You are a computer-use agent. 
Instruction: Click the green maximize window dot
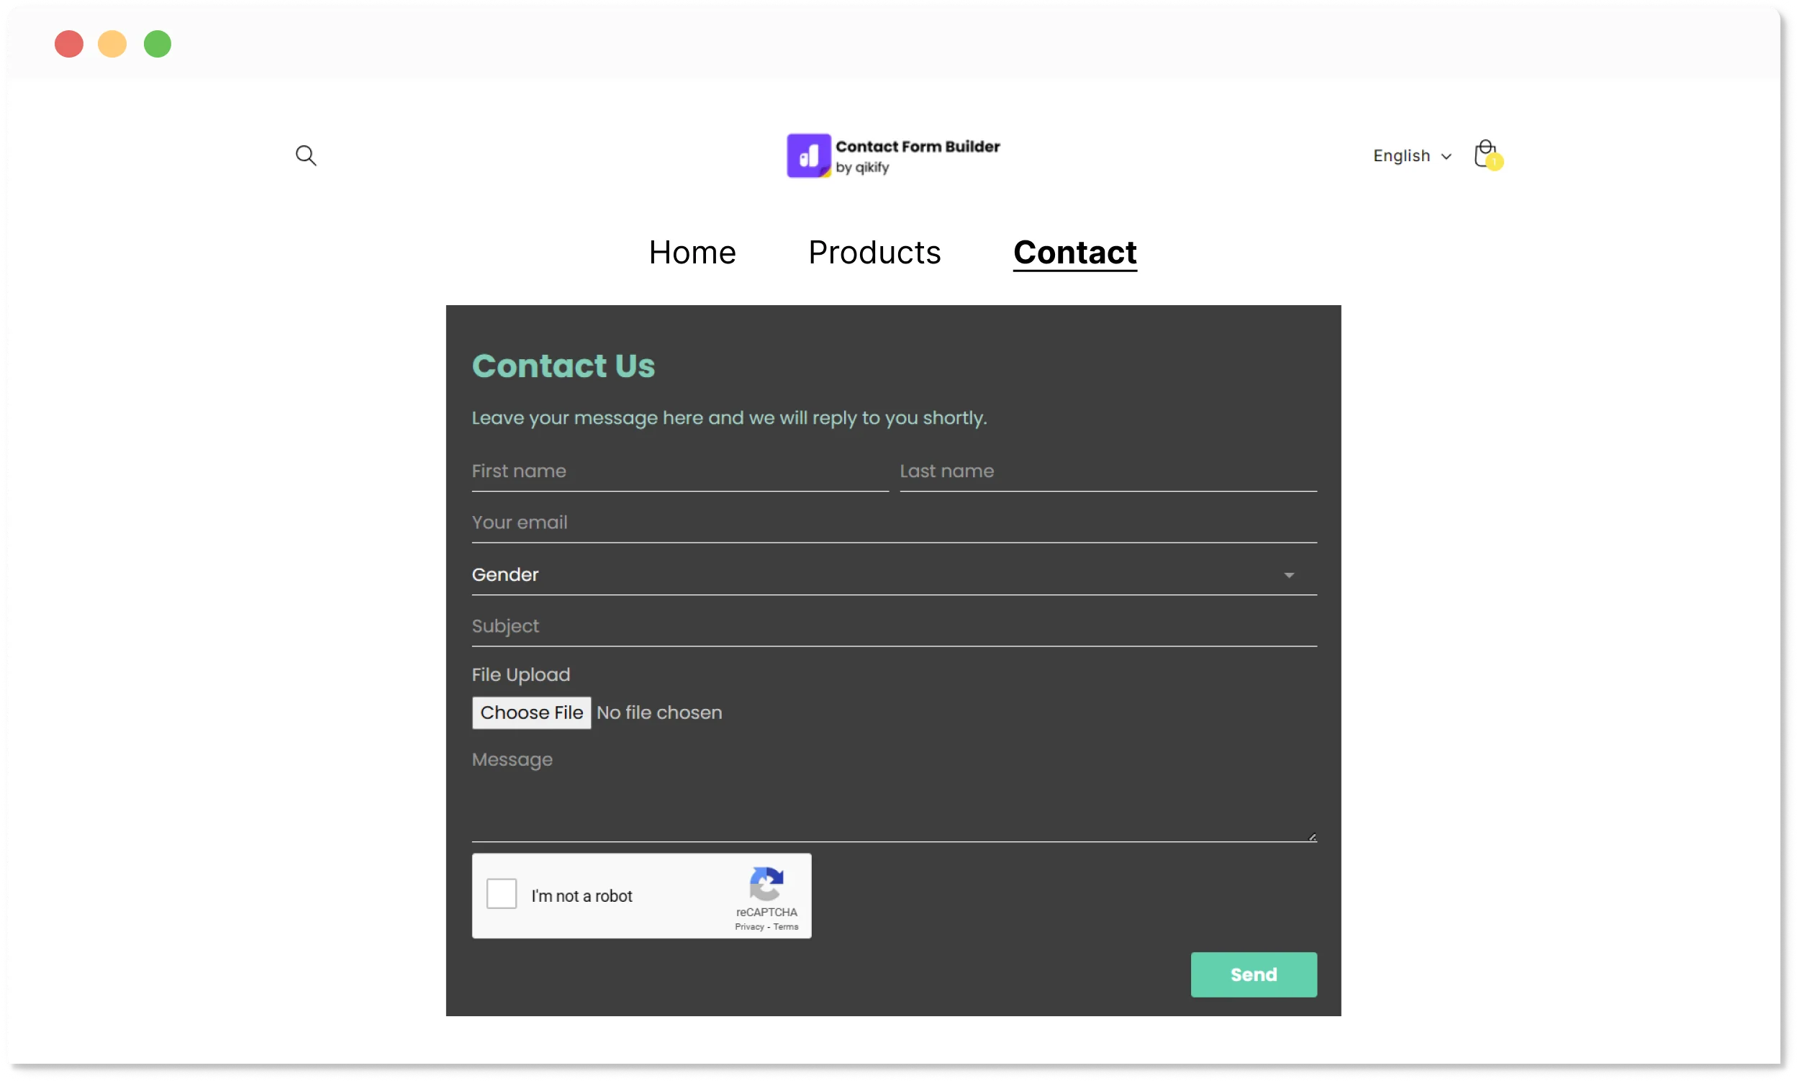point(158,44)
